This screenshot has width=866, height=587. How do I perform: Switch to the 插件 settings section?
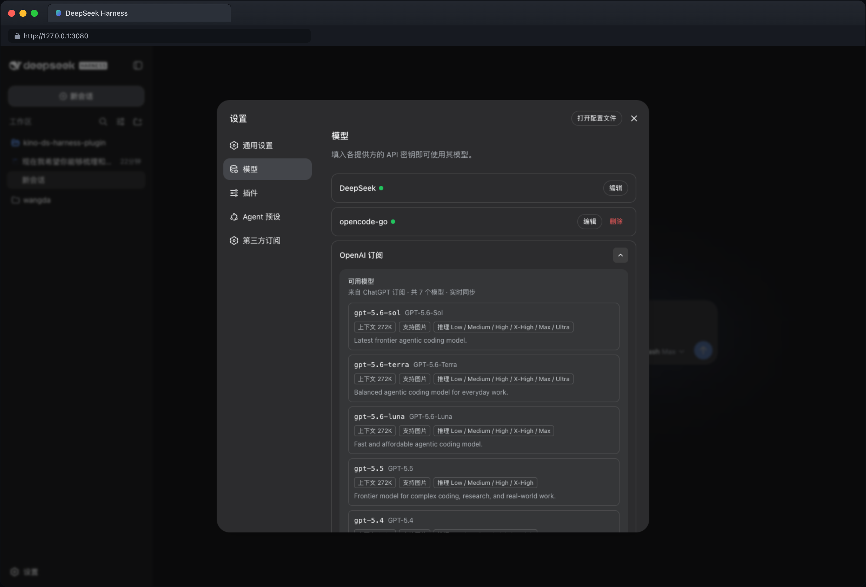(267, 193)
